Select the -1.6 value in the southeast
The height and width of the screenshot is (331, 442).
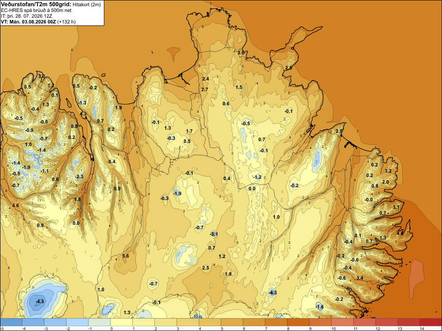(320, 307)
